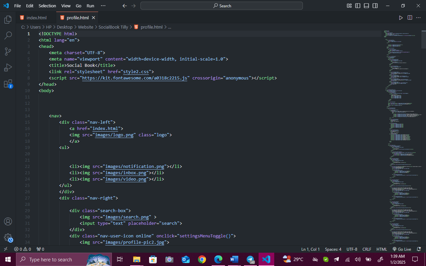Open the Manage gear icon

click(8, 237)
